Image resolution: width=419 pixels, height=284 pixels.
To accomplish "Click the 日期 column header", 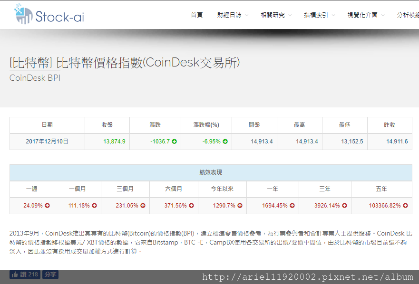I will click(x=47, y=125).
